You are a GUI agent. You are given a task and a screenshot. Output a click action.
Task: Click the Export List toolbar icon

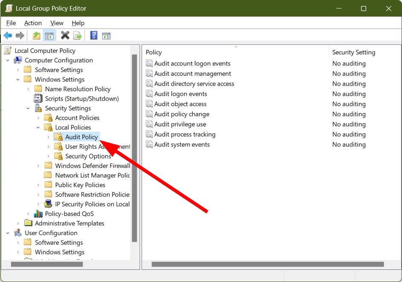click(x=78, y=36)
